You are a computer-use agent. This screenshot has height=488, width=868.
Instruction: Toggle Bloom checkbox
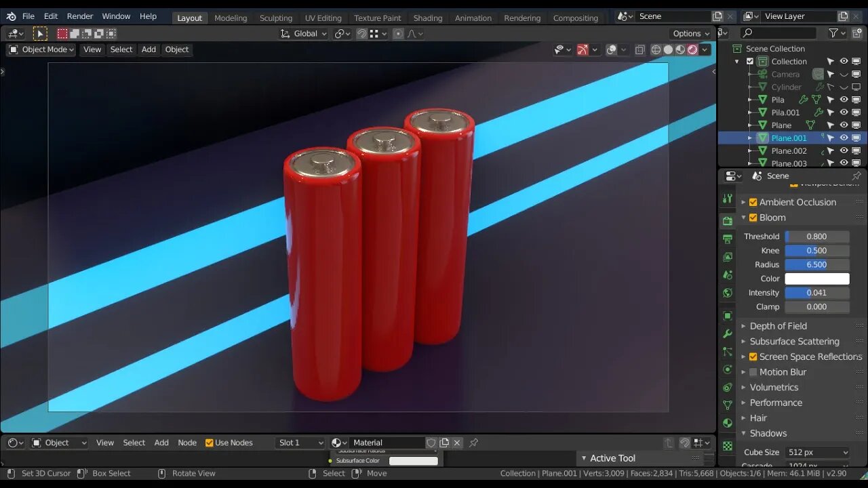[x=753, y=218]
